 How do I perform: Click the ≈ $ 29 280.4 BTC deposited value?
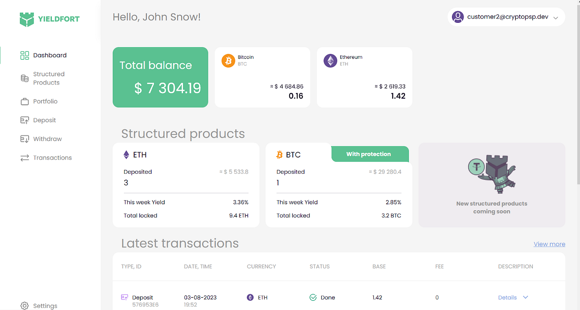pos(385,172)
